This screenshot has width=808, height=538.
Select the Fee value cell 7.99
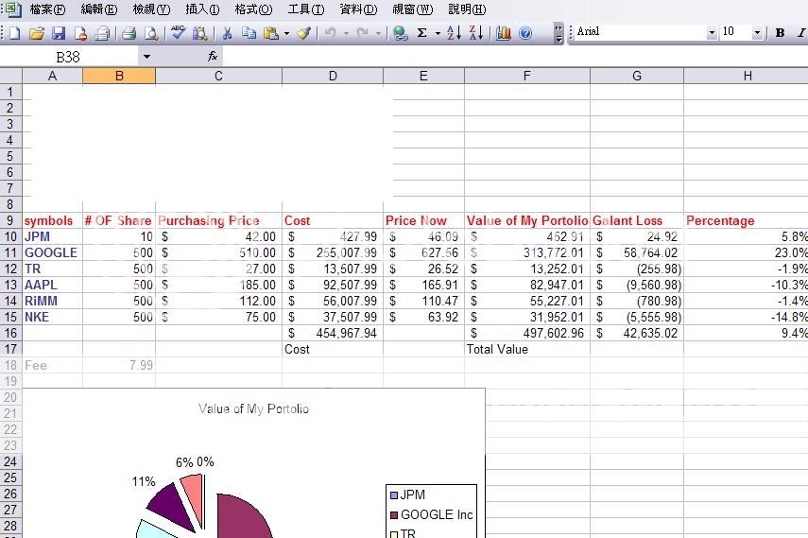119,365
